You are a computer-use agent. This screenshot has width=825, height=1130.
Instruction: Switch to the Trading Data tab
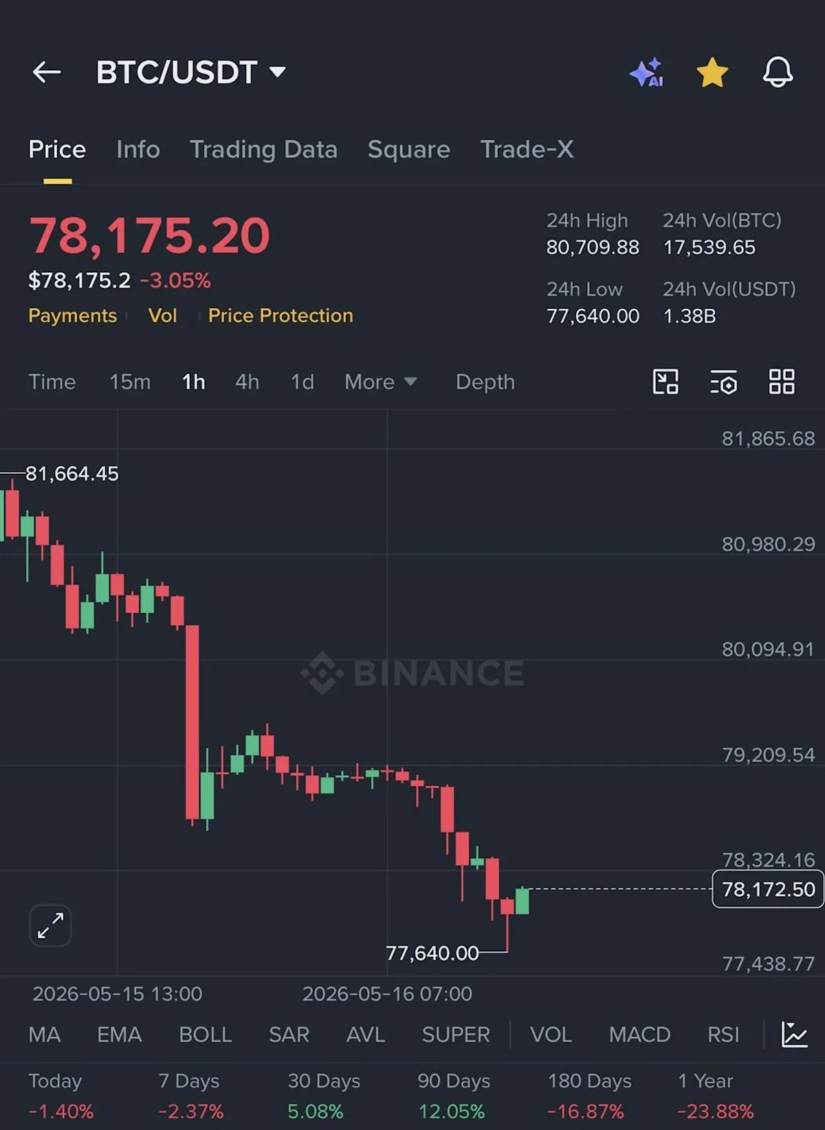(x=263, y=149)
